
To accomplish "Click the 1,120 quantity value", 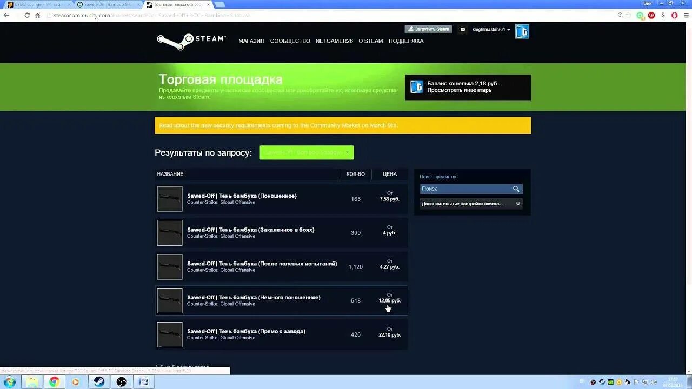I will pyautogui.click(x=356, y=267).
